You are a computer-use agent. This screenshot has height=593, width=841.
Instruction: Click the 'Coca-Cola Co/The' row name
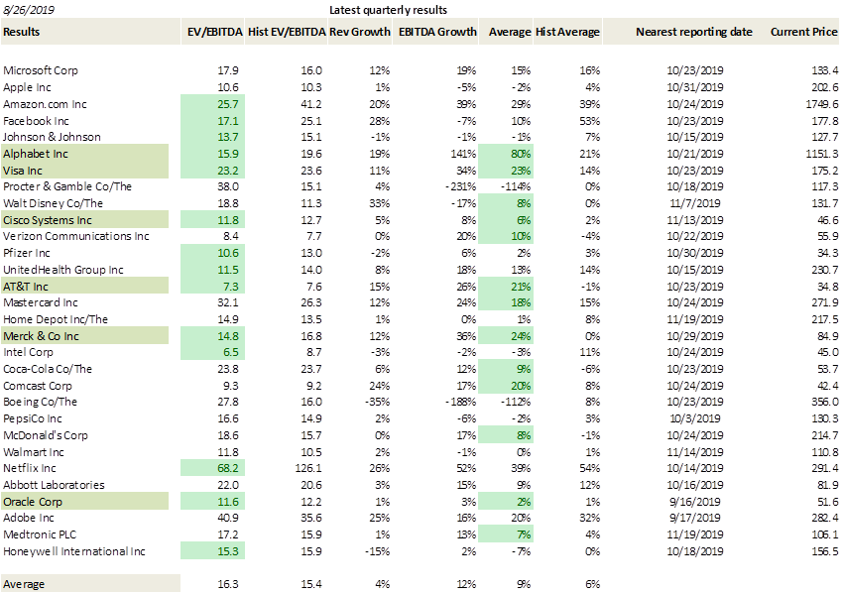click(x=48, y=369)
